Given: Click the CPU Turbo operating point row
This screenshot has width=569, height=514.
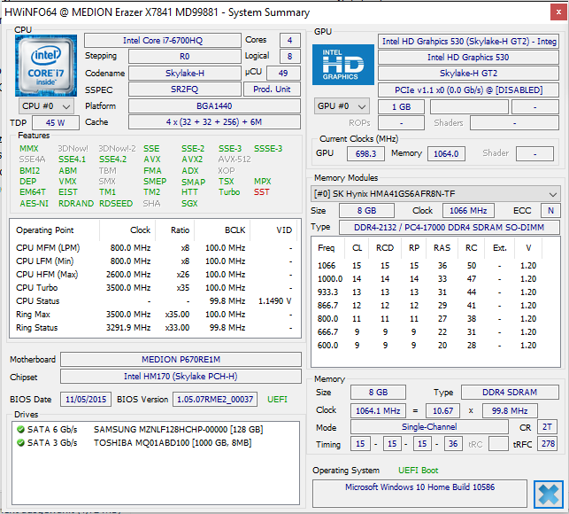Looking at the screenshot, I should [154, 287].
